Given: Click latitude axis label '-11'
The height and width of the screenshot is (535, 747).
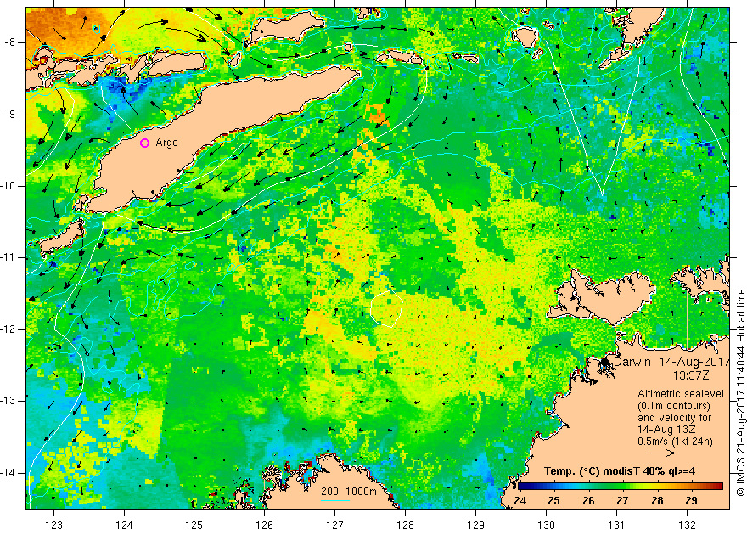Looking at the screenshot, I should [8, 257].
